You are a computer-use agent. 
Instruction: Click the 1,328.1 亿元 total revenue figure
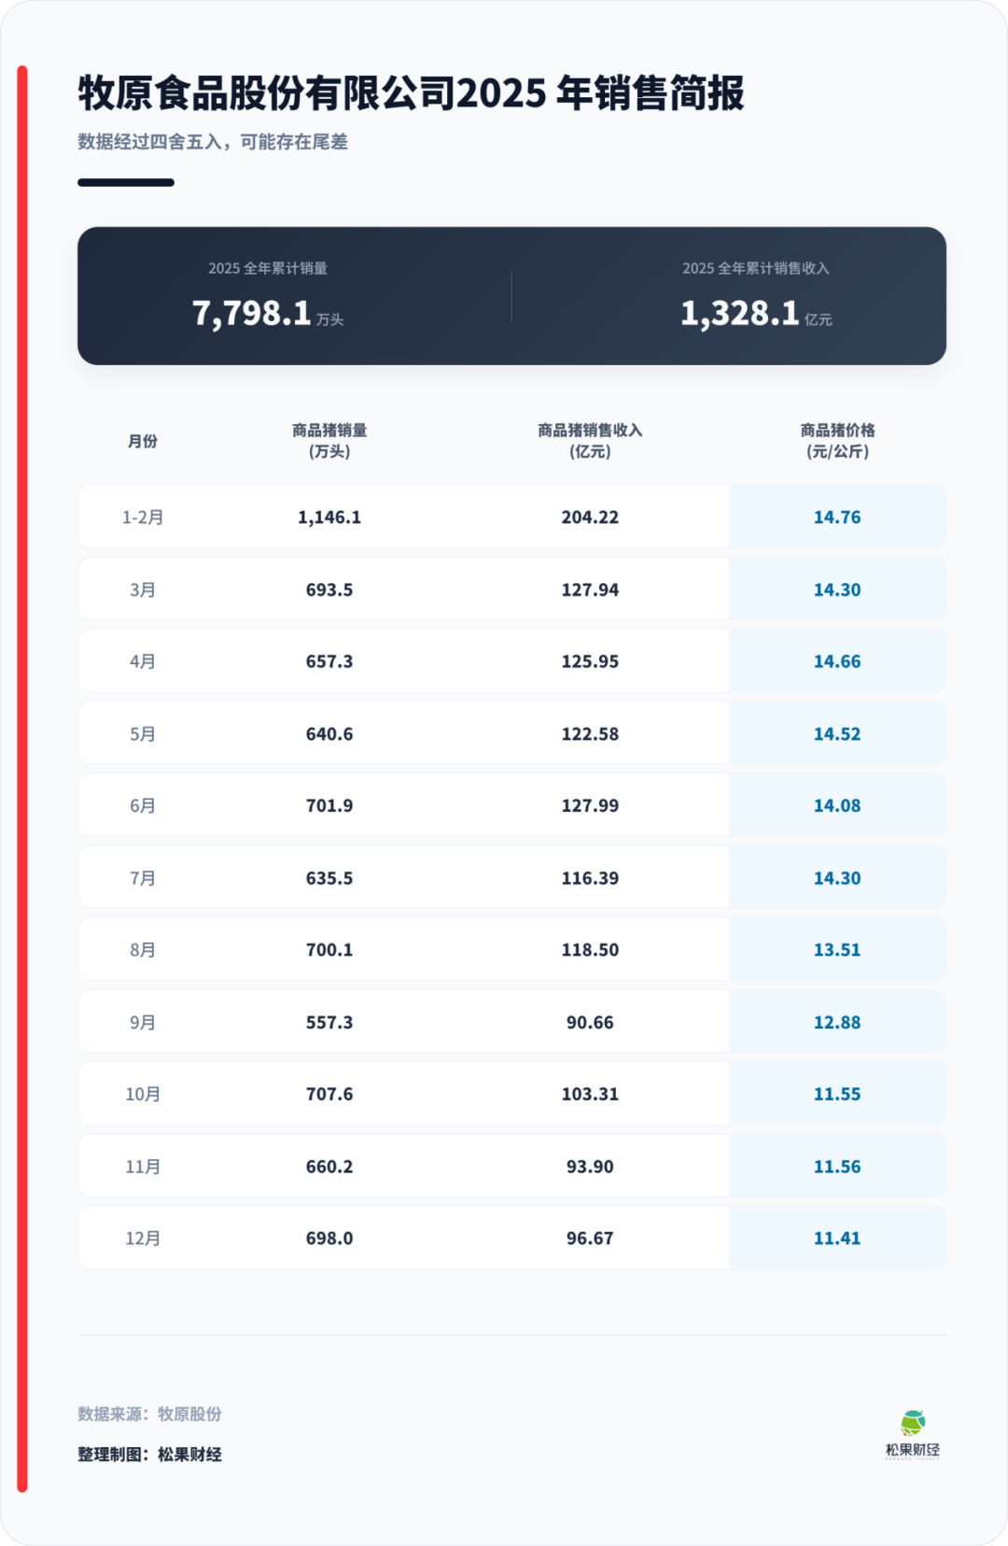point(755,313)
